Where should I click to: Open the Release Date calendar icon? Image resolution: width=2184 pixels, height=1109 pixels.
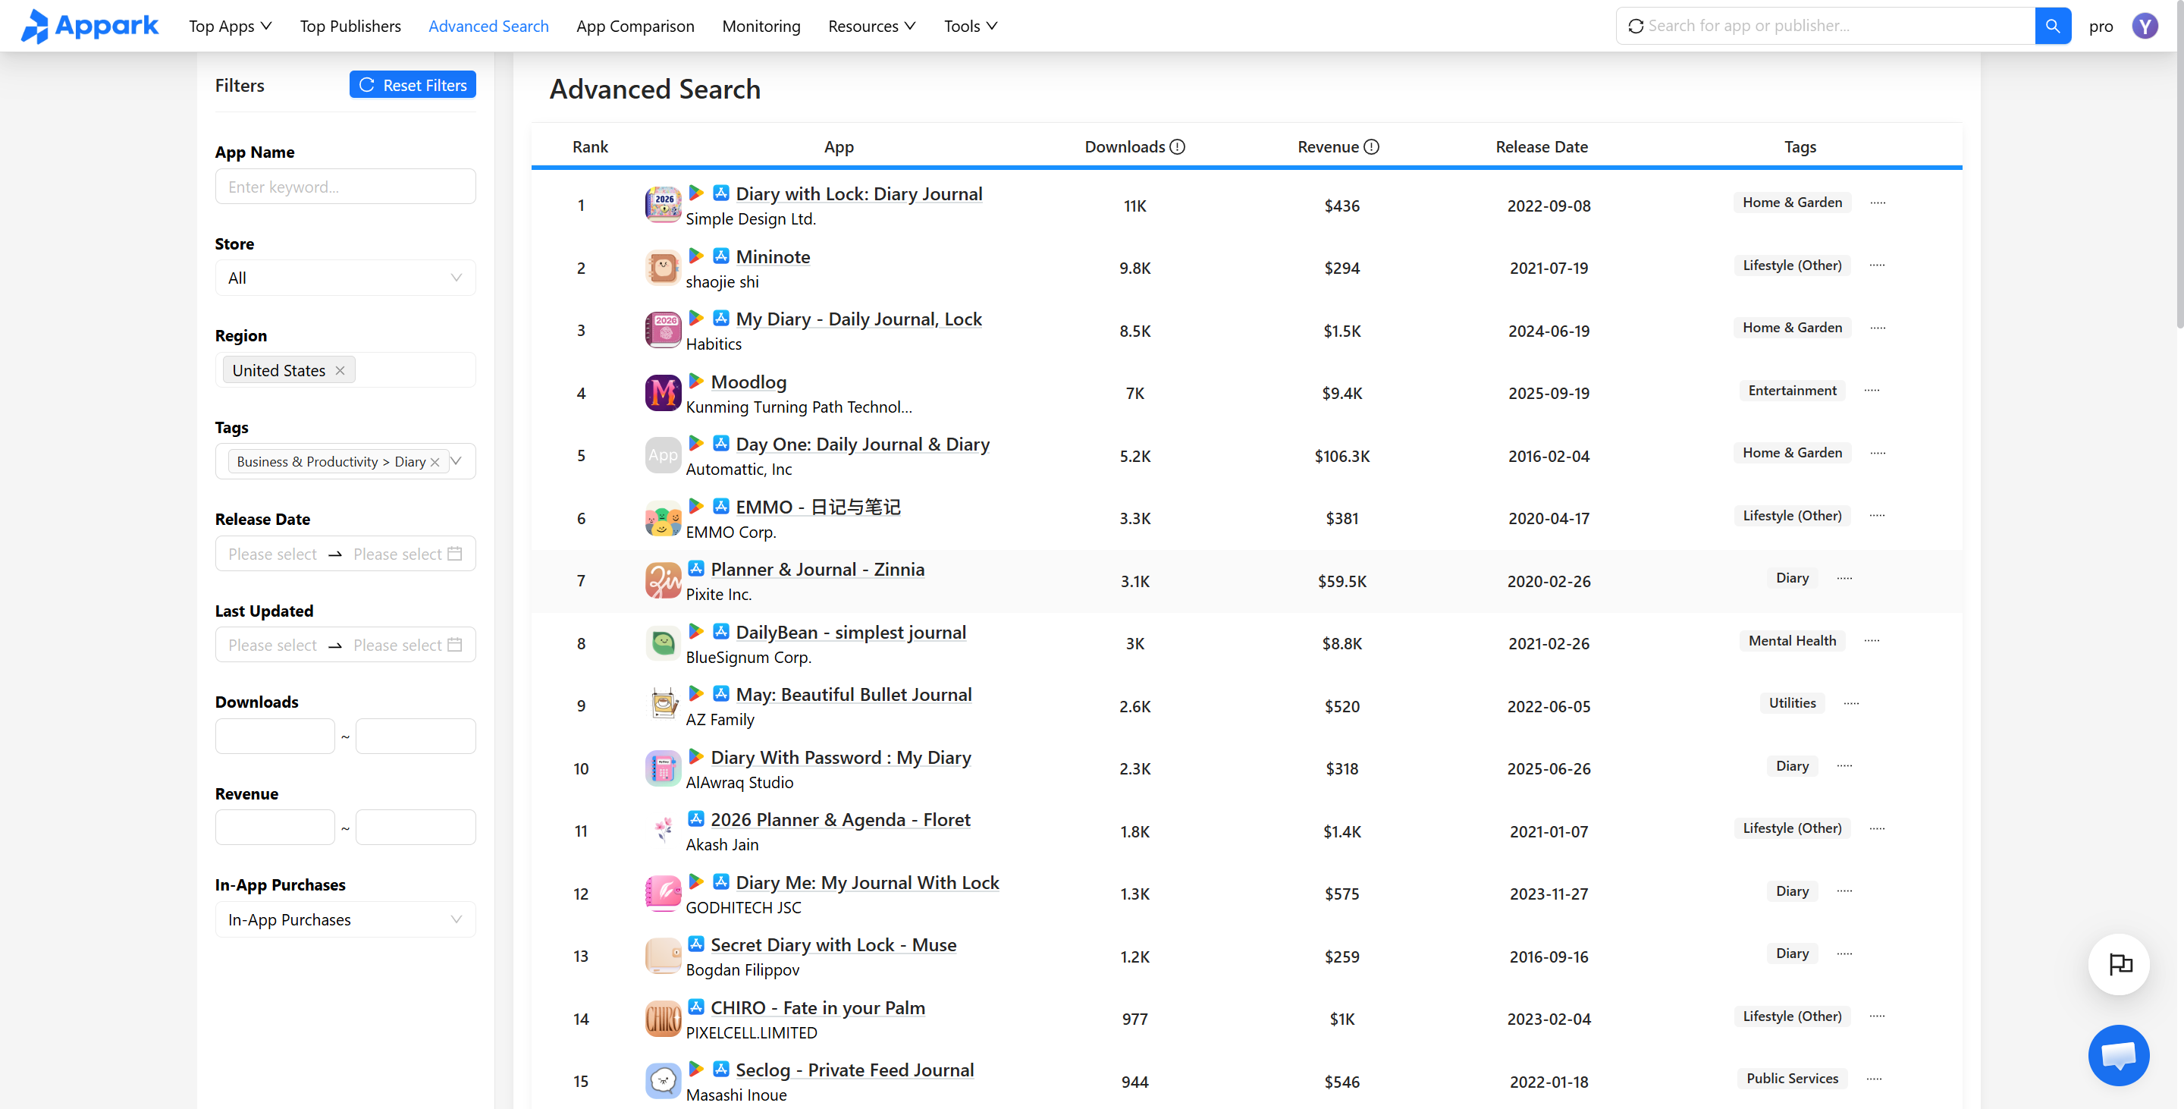pos(455,554)
